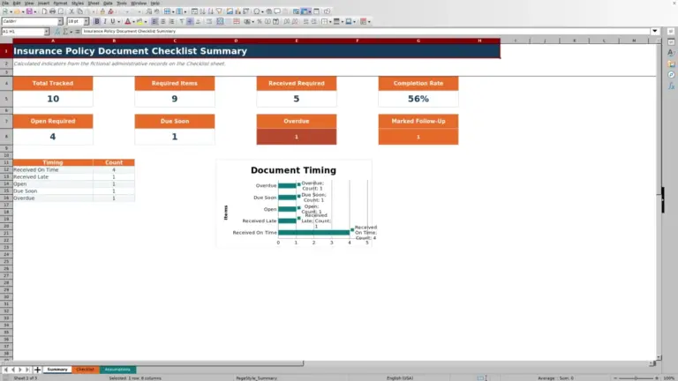The height and width of the screenshot is (381, 678).
Task: Open the Font Size dropdown
Action: pyautogui.click(x=86, y=21)
